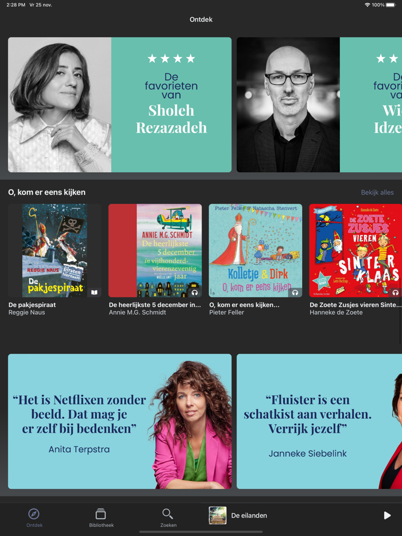Open the bald man with glasses banner
The width and height of the screenshot is (402, 536).
point(319,104)
